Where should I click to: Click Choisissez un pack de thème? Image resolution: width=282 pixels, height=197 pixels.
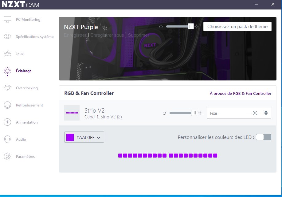coord(237,26)
